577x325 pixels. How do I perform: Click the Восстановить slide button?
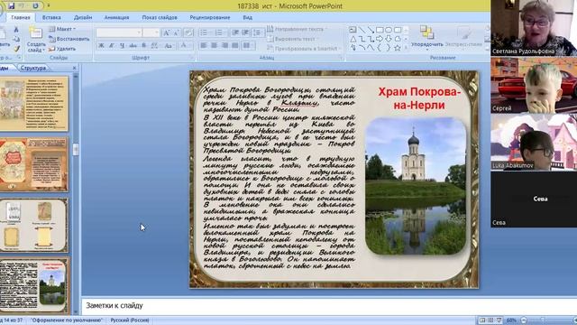[x=69, y=39]
